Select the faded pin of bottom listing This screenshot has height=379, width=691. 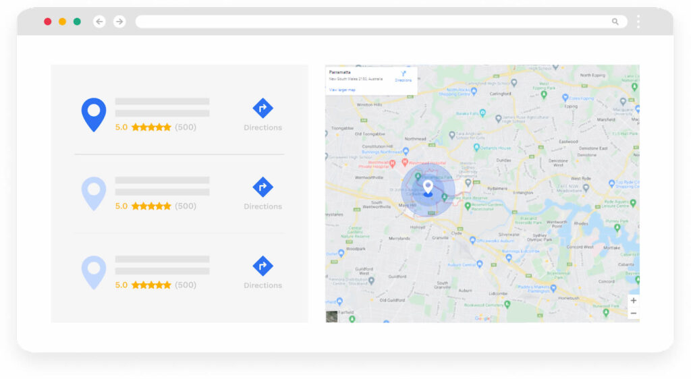tap(94, 272)
